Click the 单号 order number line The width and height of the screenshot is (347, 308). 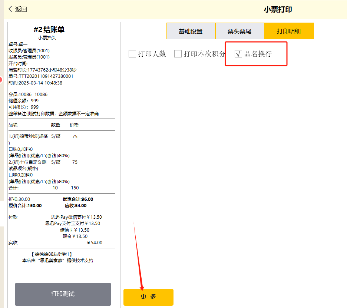(41, 76)
